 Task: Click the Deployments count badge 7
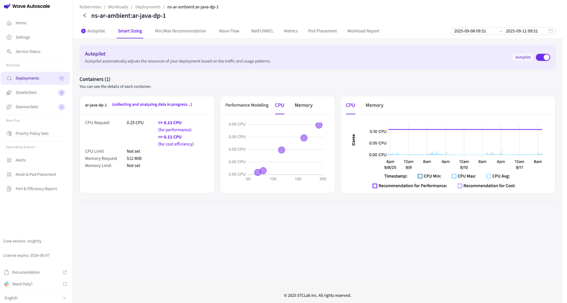tap(61, 78)
